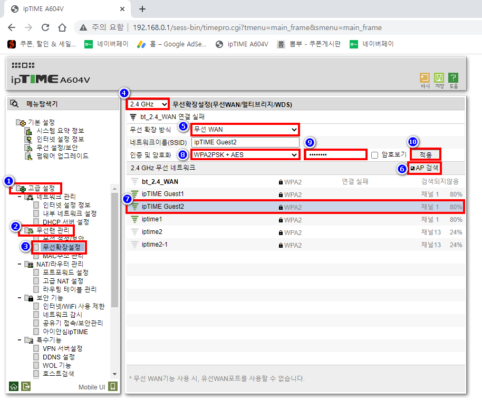
Task: Click the 주의 요함 security warning icon
Action: 83,27
